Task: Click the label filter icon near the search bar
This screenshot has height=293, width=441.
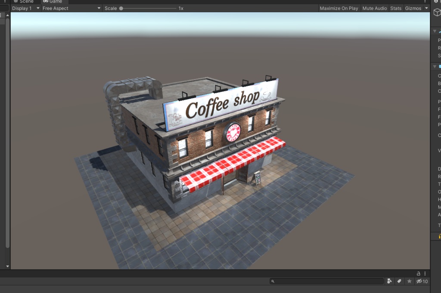Action: 399,281
